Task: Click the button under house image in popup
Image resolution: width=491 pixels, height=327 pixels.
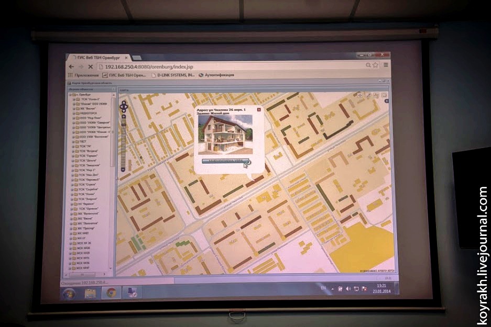Action: (225, 162)
